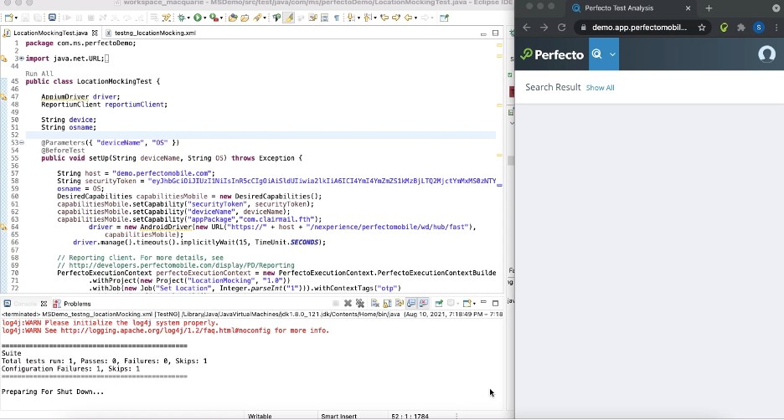Remove Launch with the Console X icon
This screenshot has height=420, width=784.
348,303
